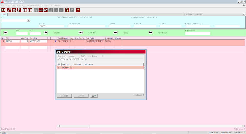Click the grayed parts-diagram toolbar icon
The image size is (246, 134).
pos(50,10)
